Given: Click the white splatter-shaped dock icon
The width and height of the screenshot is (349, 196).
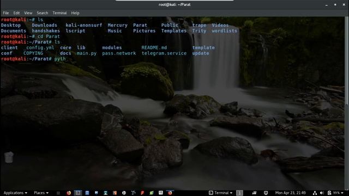Looking at the screenshot, I should 133,193.
